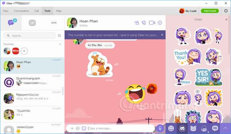Open the View menu
The height and width of the screenshot is (134, 231).
(x=6, y=11)
